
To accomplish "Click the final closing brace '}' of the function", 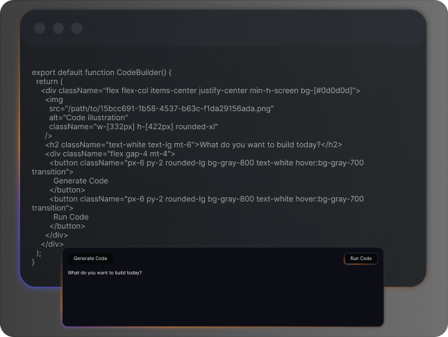I will click(x=33, y=262).
